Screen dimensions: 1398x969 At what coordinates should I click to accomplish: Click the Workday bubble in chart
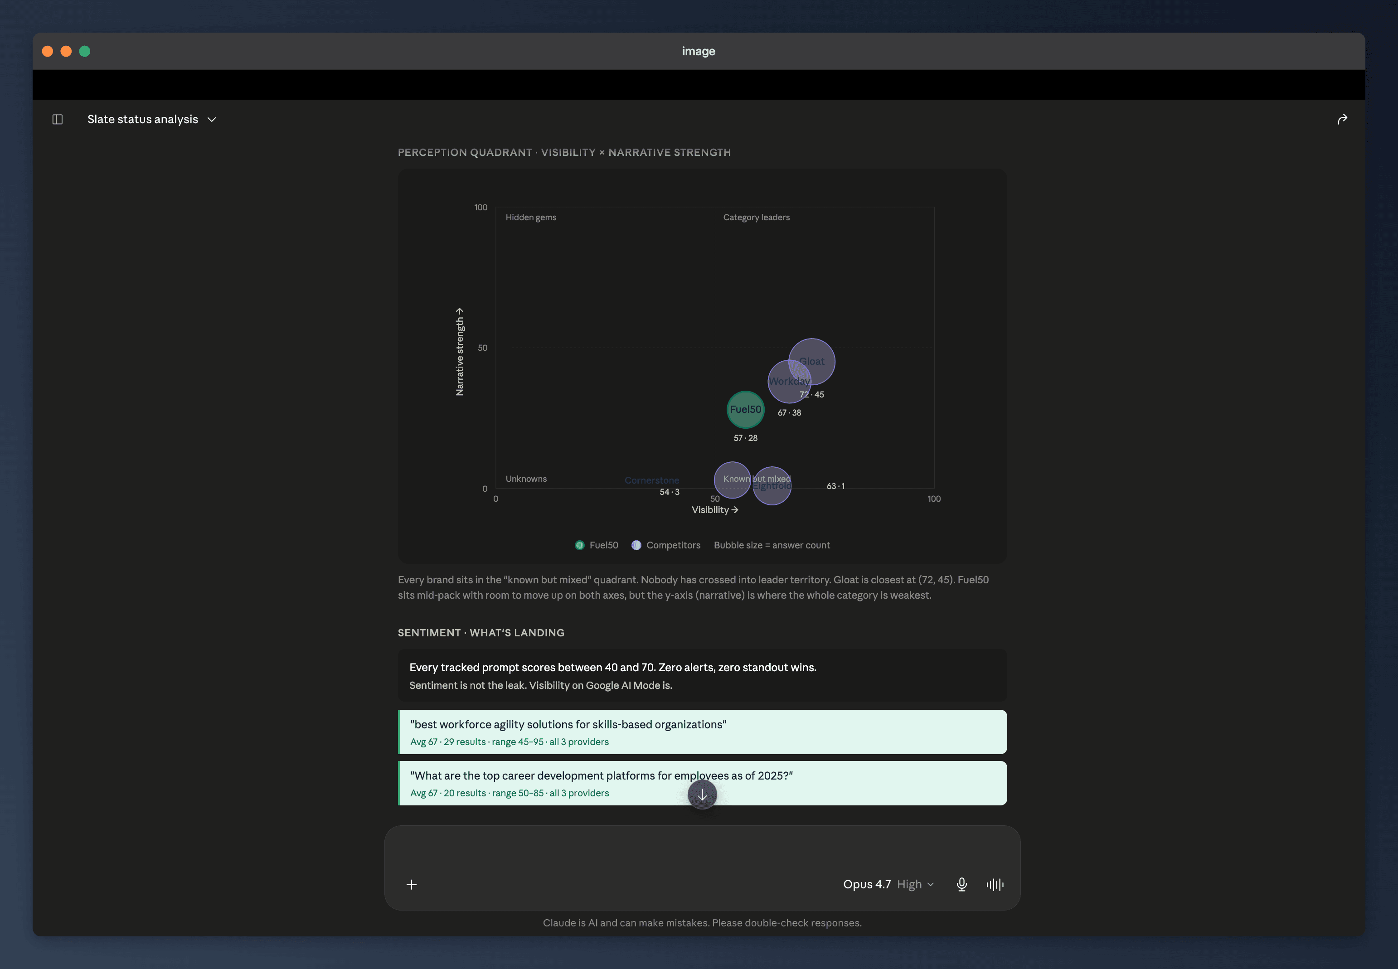(790, 381)
